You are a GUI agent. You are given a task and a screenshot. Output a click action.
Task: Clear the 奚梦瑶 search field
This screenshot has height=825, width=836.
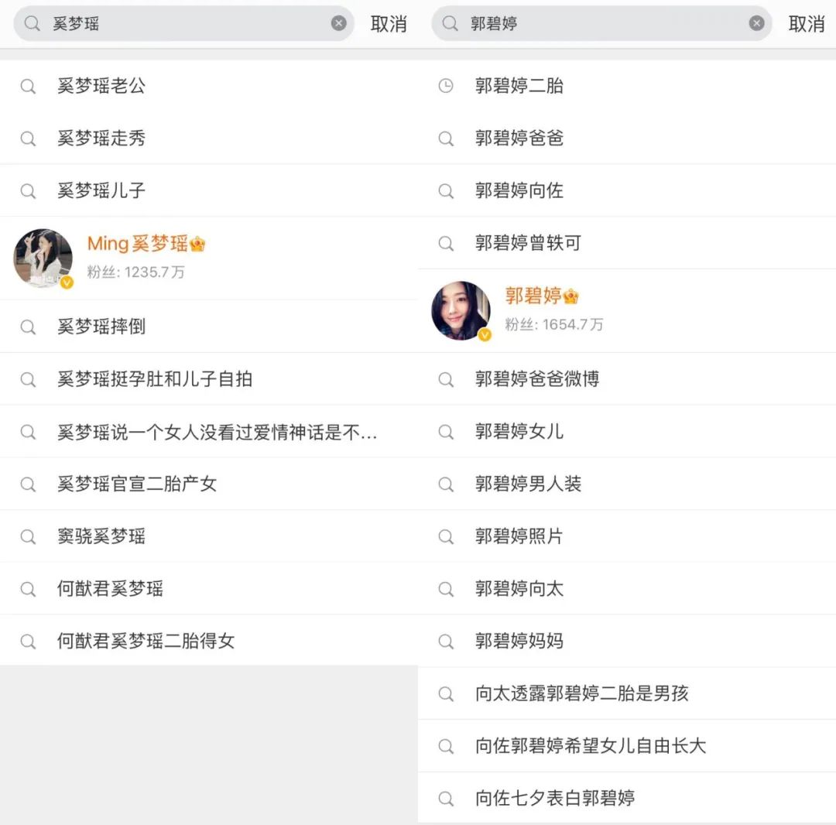pyautogui.click(x=338, y=23)
